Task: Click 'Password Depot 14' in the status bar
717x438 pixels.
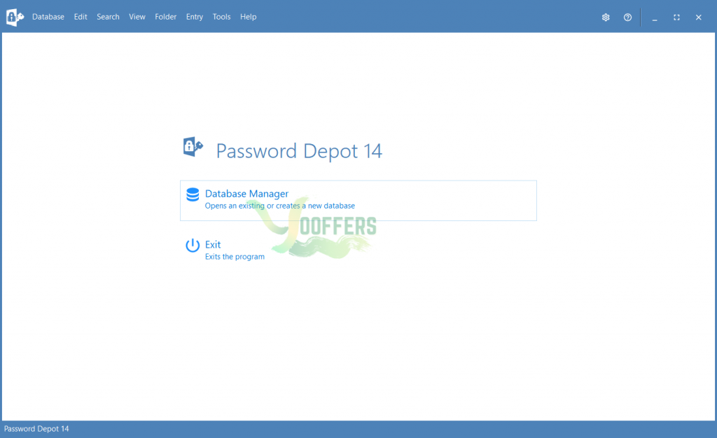Action: click(36, 429)
